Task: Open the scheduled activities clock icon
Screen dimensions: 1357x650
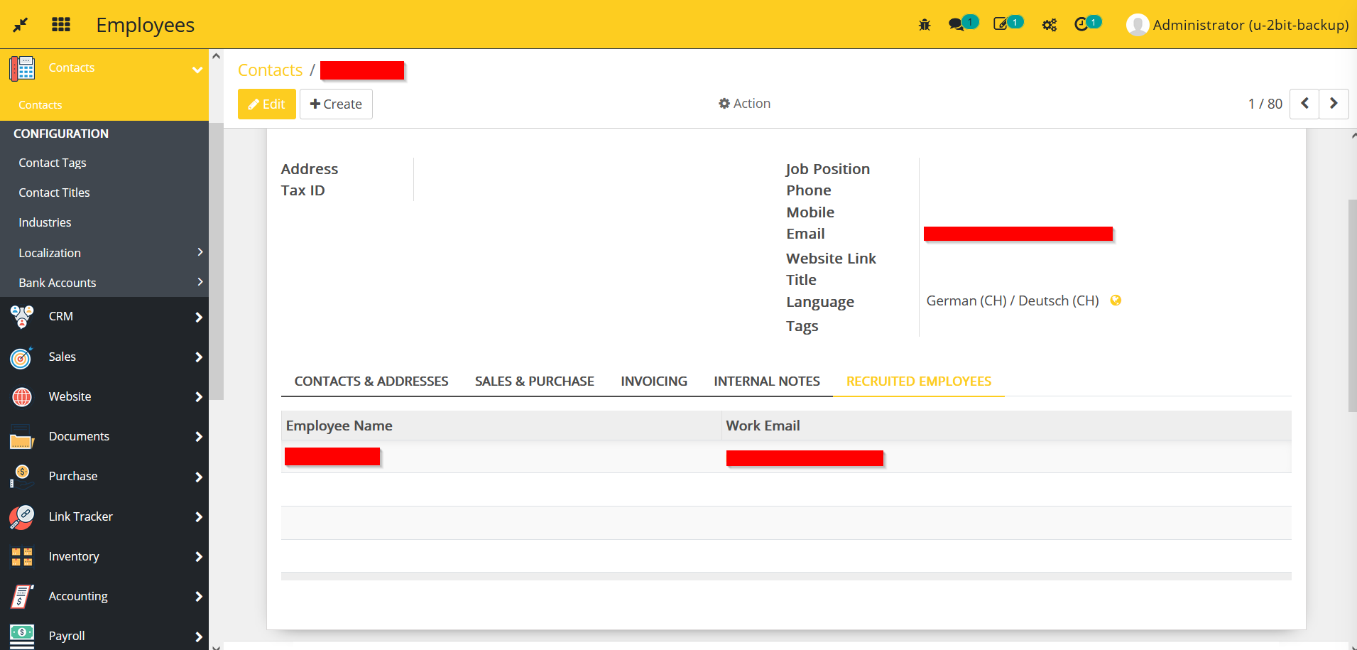Action: 1082,24
